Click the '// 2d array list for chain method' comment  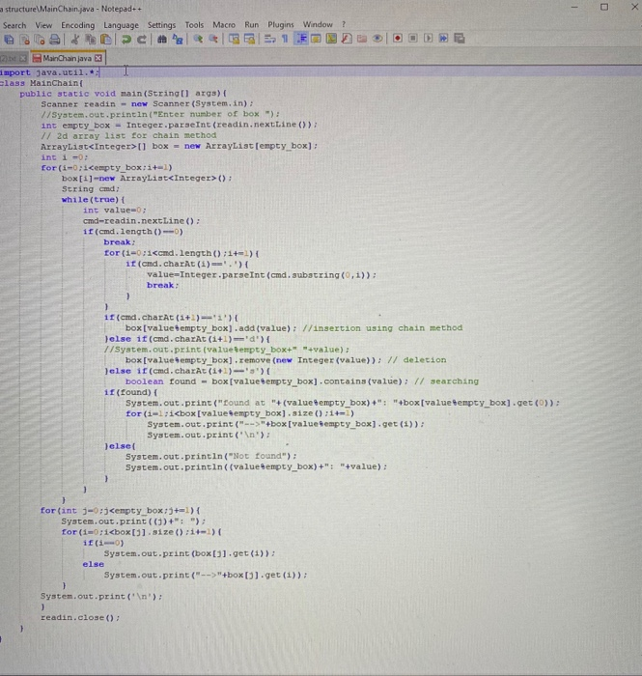tap(128, 135)
